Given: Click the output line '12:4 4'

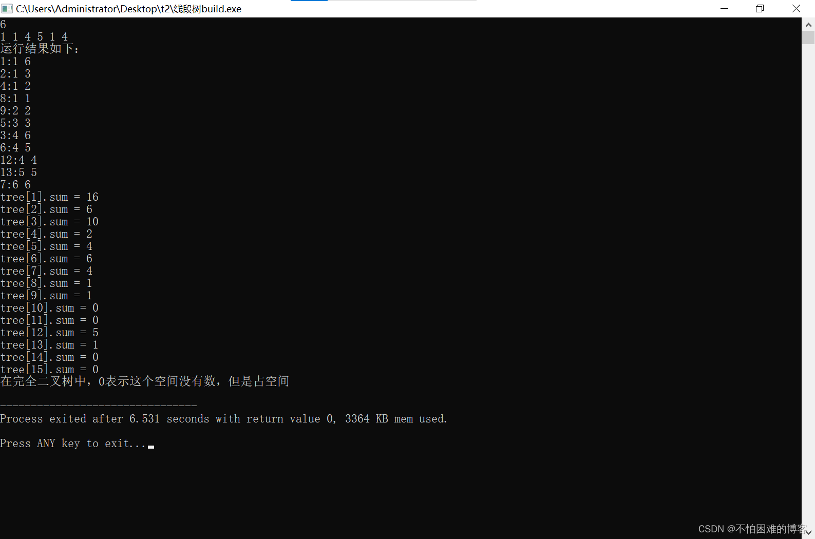Looking at the screenshot, I should (18, 160).
